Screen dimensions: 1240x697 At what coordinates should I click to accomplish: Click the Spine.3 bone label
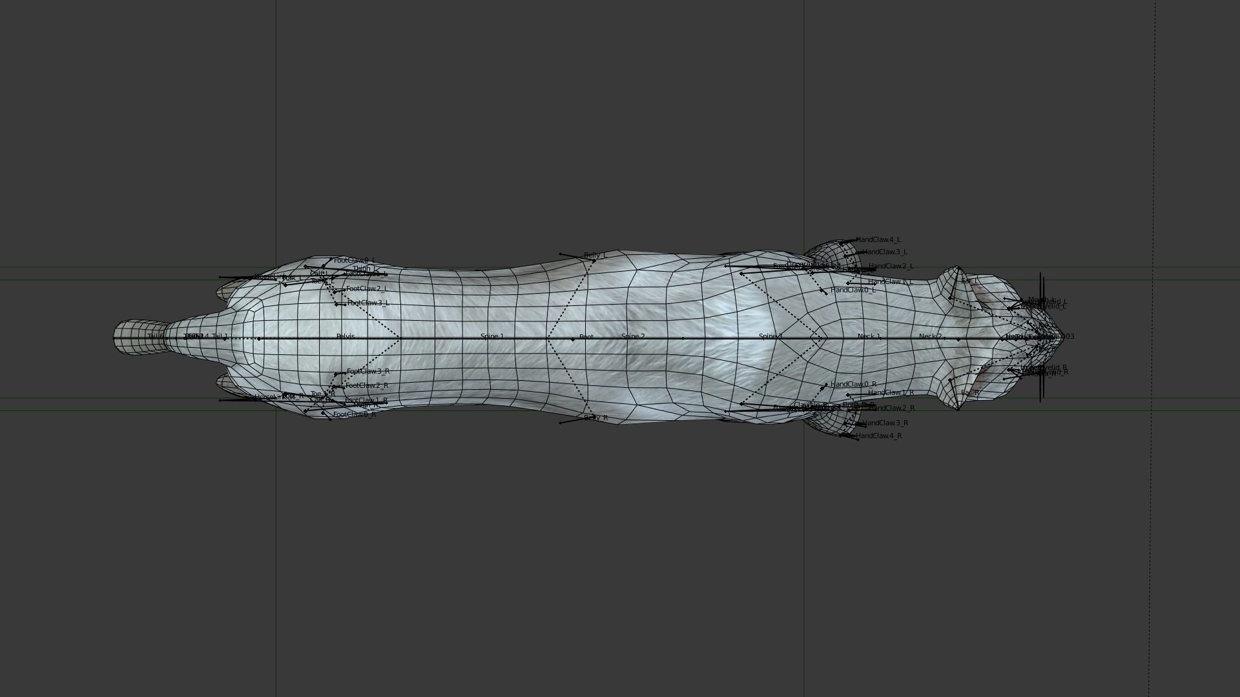(x=770, y=336)
